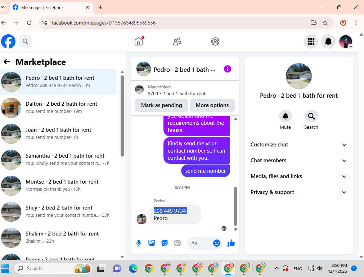Mark the listing as pending
This screenshot has width=364, height=277.
162,105
